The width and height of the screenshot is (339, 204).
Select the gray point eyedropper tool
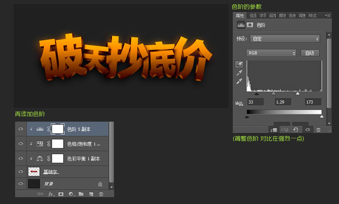(240, 73)
